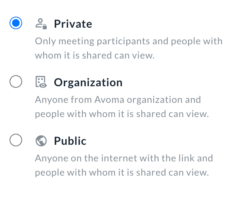Screen dimensions: 236x197
Task: Click the building-with-eye Organization icon
Action: click(x=41, y=82)
